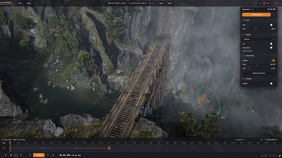Disable the Time of Day Enabled toggle

[272, 61]
